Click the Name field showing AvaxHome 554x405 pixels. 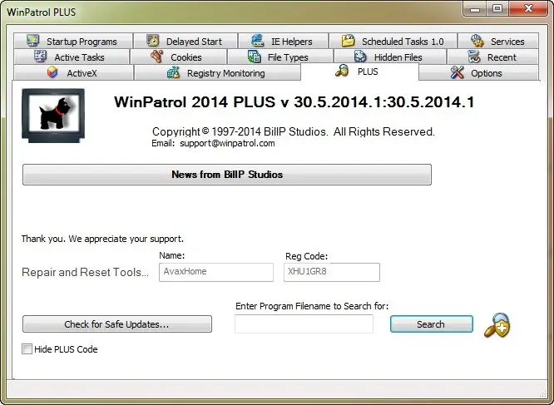(x=216, y=272)
